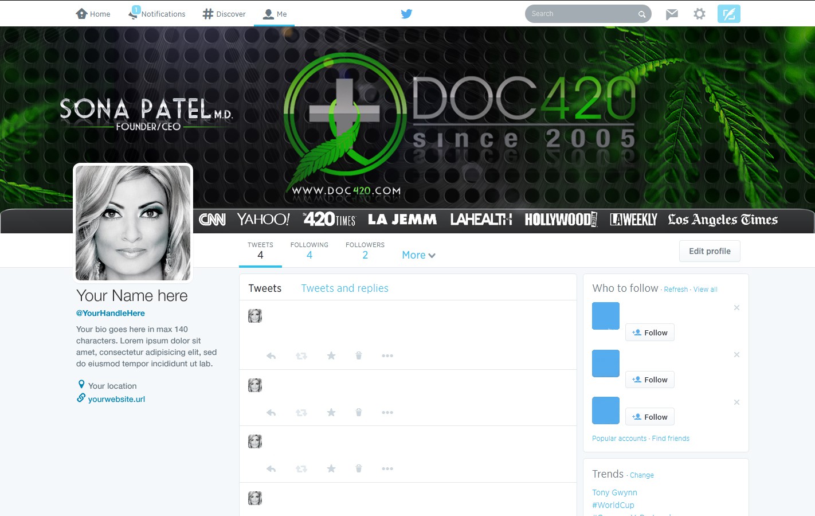Reply to the first tweet
Image resolution: width=815 pixels, height=516 pixels.
[271, 356]
